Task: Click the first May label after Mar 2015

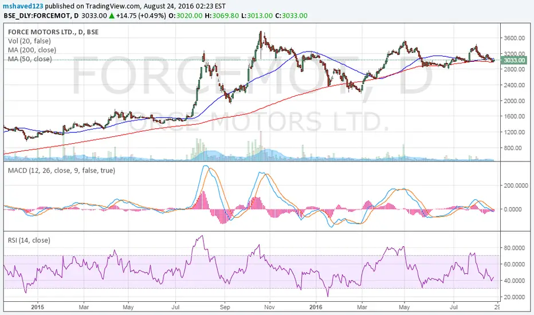Action: [x=128, y=307]
